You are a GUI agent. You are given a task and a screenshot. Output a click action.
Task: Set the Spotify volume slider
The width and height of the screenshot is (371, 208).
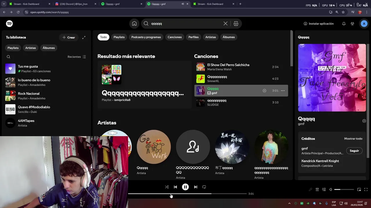point(344,190)
